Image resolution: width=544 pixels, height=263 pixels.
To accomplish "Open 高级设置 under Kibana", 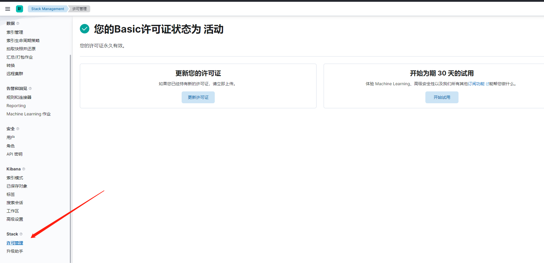I will point(15,219).
